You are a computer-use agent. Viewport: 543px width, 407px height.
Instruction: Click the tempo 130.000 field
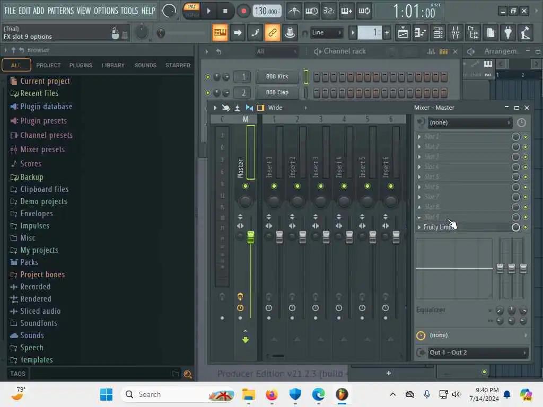[266, 11]
